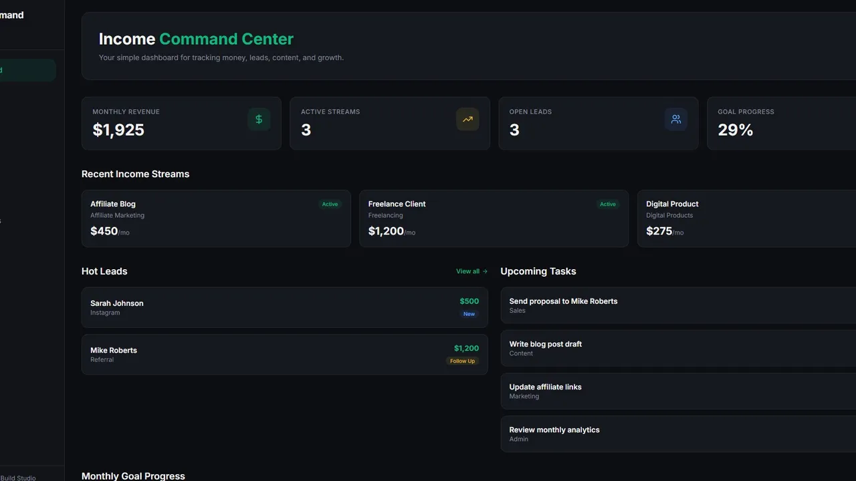
Task: Click the $1,200 amount for Mike Roberts
Action: pyautogui.click(x=466, y=348)
